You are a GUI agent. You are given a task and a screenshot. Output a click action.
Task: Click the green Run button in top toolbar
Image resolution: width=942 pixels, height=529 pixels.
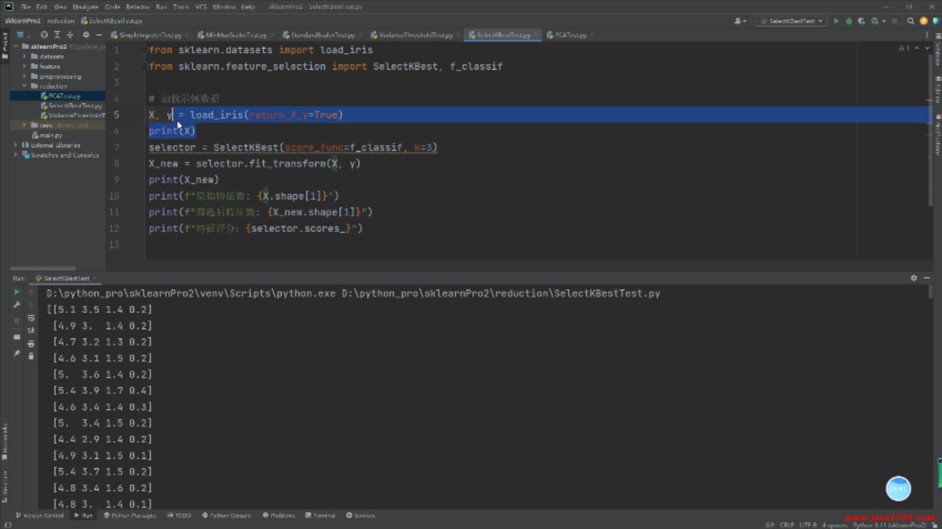[836, 21]
